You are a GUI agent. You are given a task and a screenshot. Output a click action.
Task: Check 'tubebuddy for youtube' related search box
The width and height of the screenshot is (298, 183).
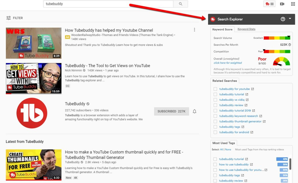[x=215, y=89]
